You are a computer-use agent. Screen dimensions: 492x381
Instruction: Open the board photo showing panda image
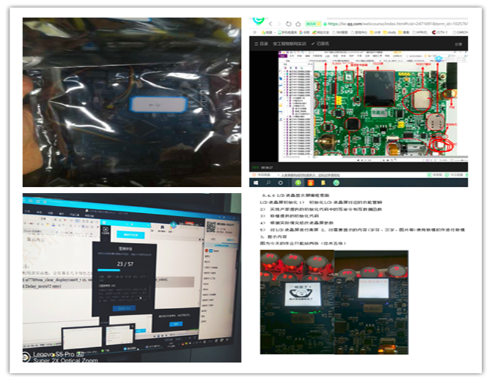tap(297, 302)
